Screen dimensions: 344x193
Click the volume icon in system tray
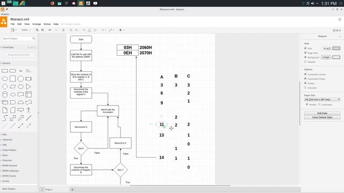(x=312, y=3)
